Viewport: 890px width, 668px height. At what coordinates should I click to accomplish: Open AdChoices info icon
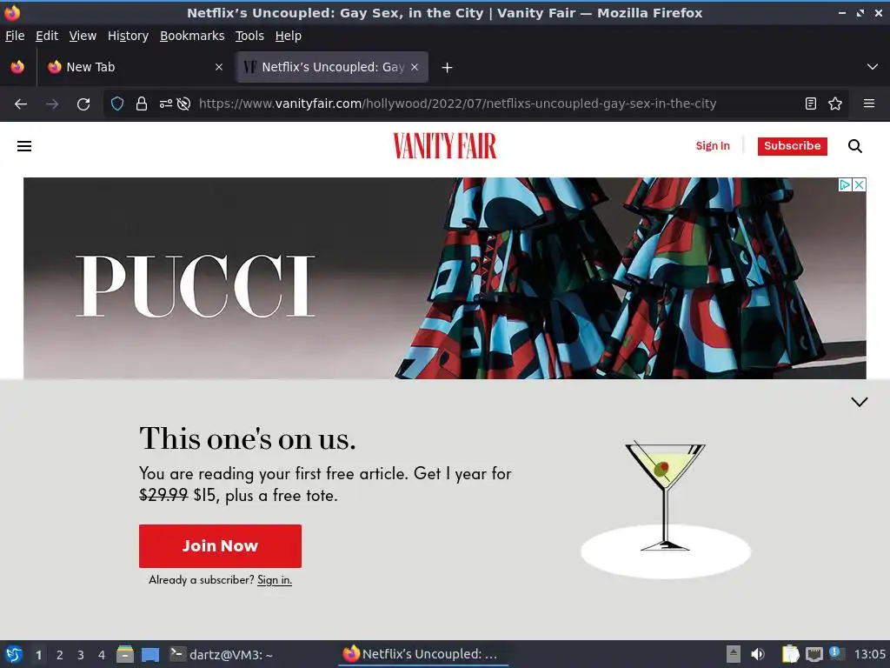845,184
